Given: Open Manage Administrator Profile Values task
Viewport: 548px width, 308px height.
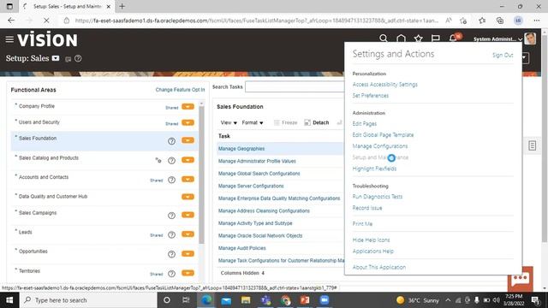Looking at the screenshot, I should coord(257,161).
